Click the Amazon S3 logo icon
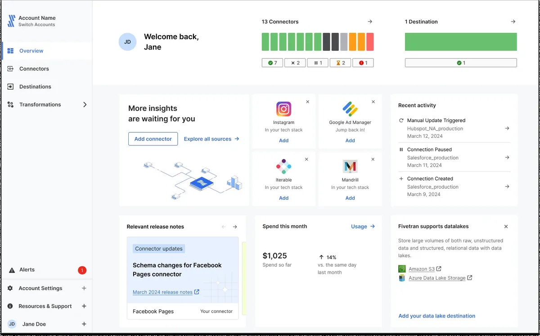This screenshot has width=540, height=336. click(x=402, y=269)
